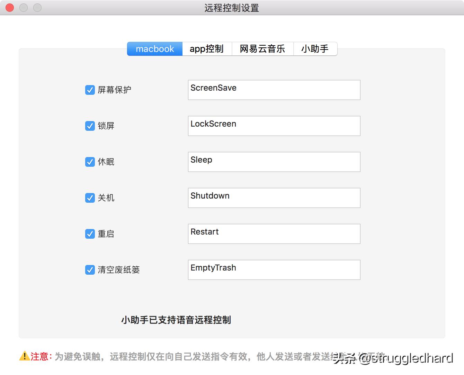Click the ScreenSave command input field
Image resolution: width=464 pixels, height=375 pixels.
tap(274, 90)
